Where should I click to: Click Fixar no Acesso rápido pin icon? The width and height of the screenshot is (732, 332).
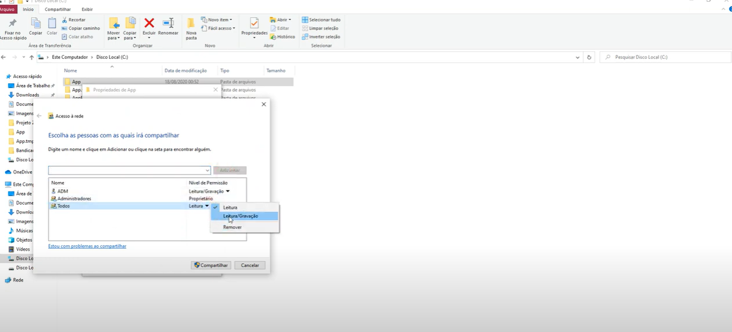(12, 24)
